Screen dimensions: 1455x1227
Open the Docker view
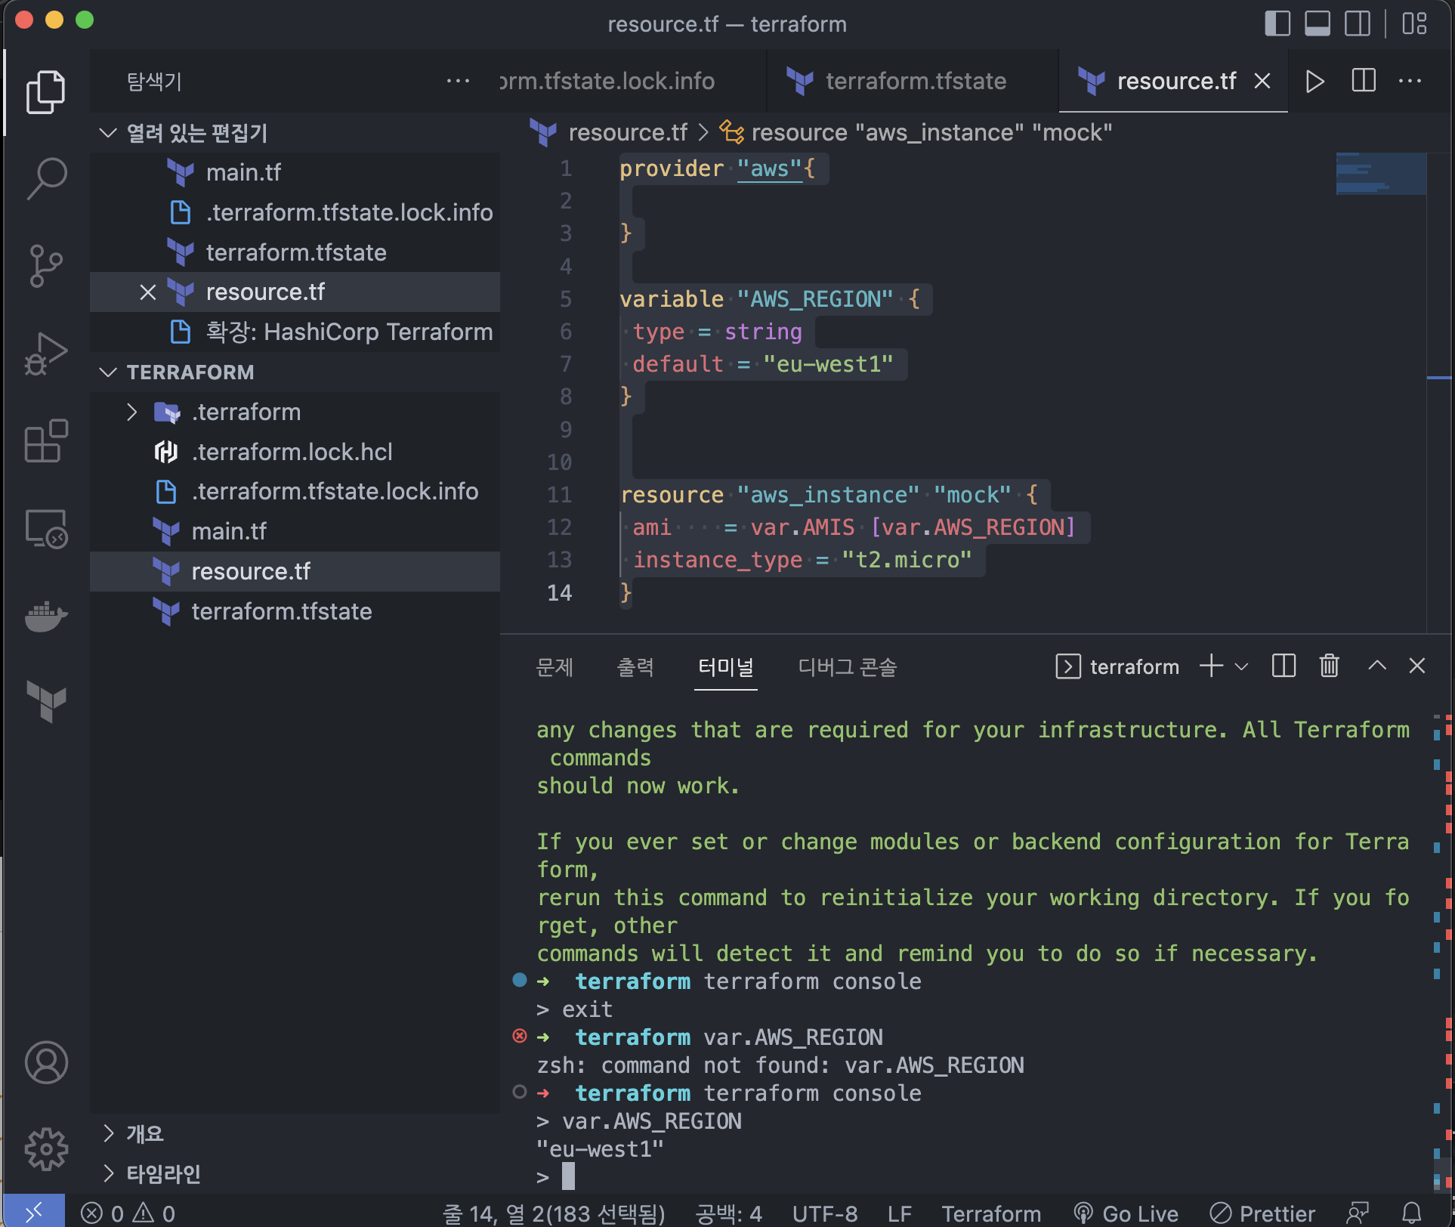click(46, 616)
